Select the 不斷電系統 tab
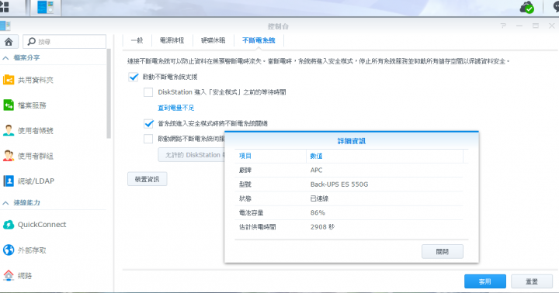The image size is (559, 293). (259, 40)
